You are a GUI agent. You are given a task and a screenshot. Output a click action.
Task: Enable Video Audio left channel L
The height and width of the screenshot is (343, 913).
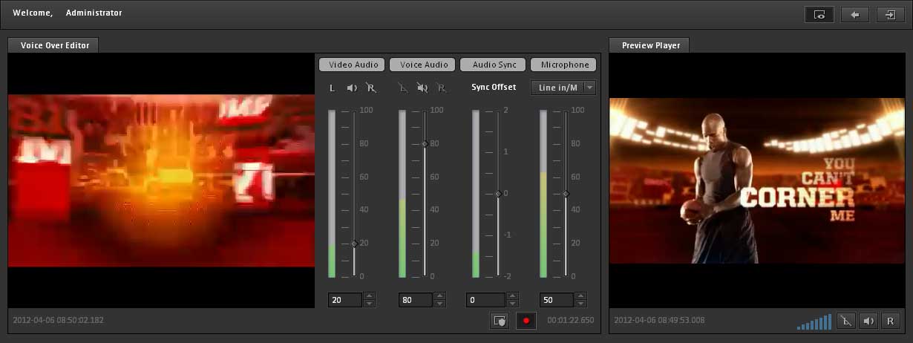333,88
